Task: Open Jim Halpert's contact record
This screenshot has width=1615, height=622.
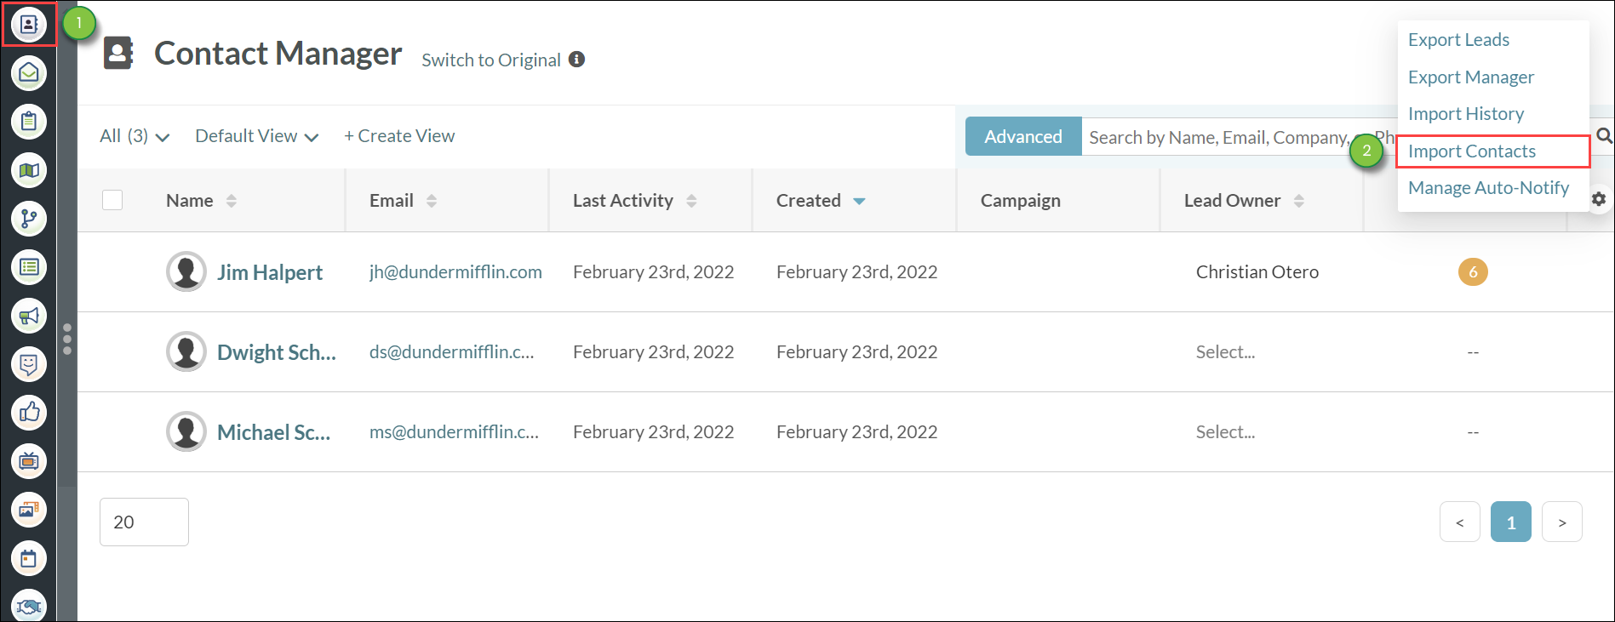Action: click(x=269, y=272)
